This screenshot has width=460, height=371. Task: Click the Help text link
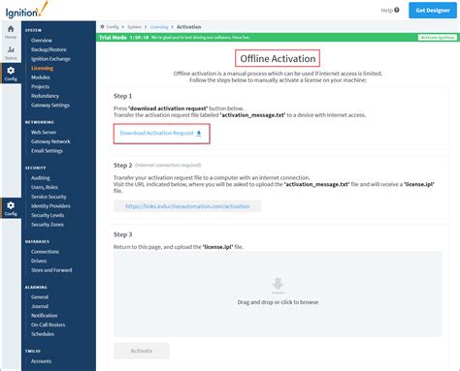pyautogui.click(x=386, y=10)
